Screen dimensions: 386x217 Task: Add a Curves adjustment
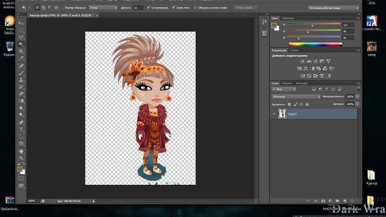pos(315,61)
